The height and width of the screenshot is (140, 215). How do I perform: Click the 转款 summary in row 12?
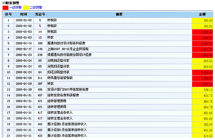pyautogui.click(x=51, y=84)
